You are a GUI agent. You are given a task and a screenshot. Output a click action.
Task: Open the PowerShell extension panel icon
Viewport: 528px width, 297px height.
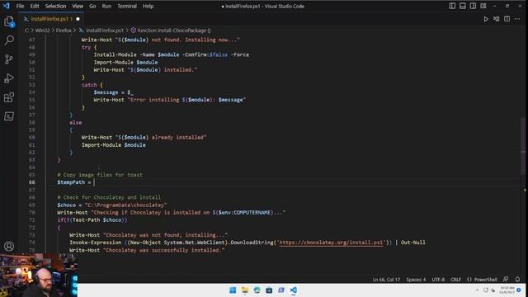[9, 116]
